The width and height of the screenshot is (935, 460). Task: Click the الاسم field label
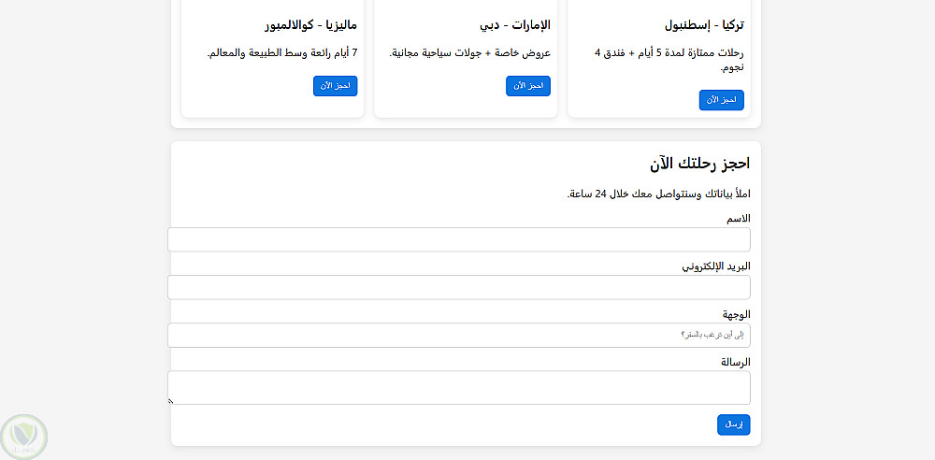click(x=739, y=219)
